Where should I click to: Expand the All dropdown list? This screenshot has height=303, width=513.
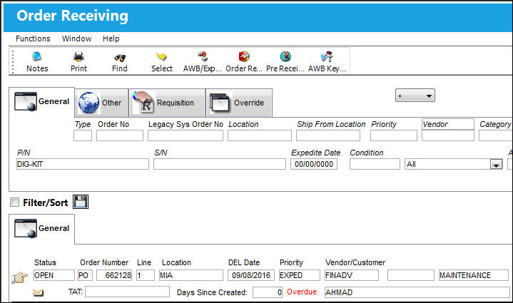coord(496,165)
